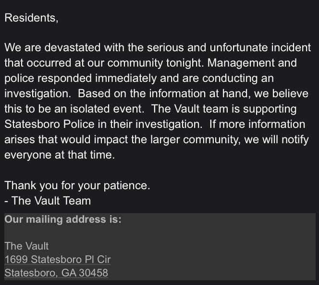The image size is (319, 285).
Task: Click 'The Vault' name in address block
Action: 26,246
